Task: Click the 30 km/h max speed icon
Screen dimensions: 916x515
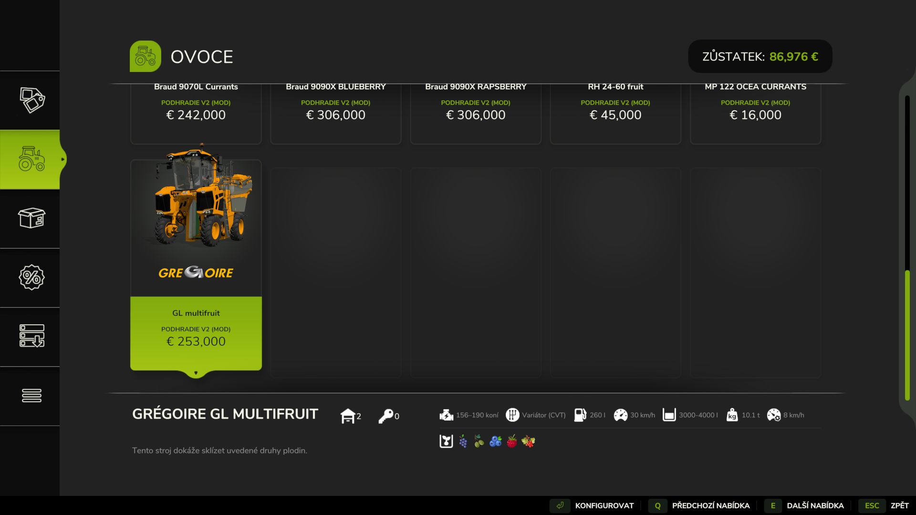Action: (x=620, y=415)
